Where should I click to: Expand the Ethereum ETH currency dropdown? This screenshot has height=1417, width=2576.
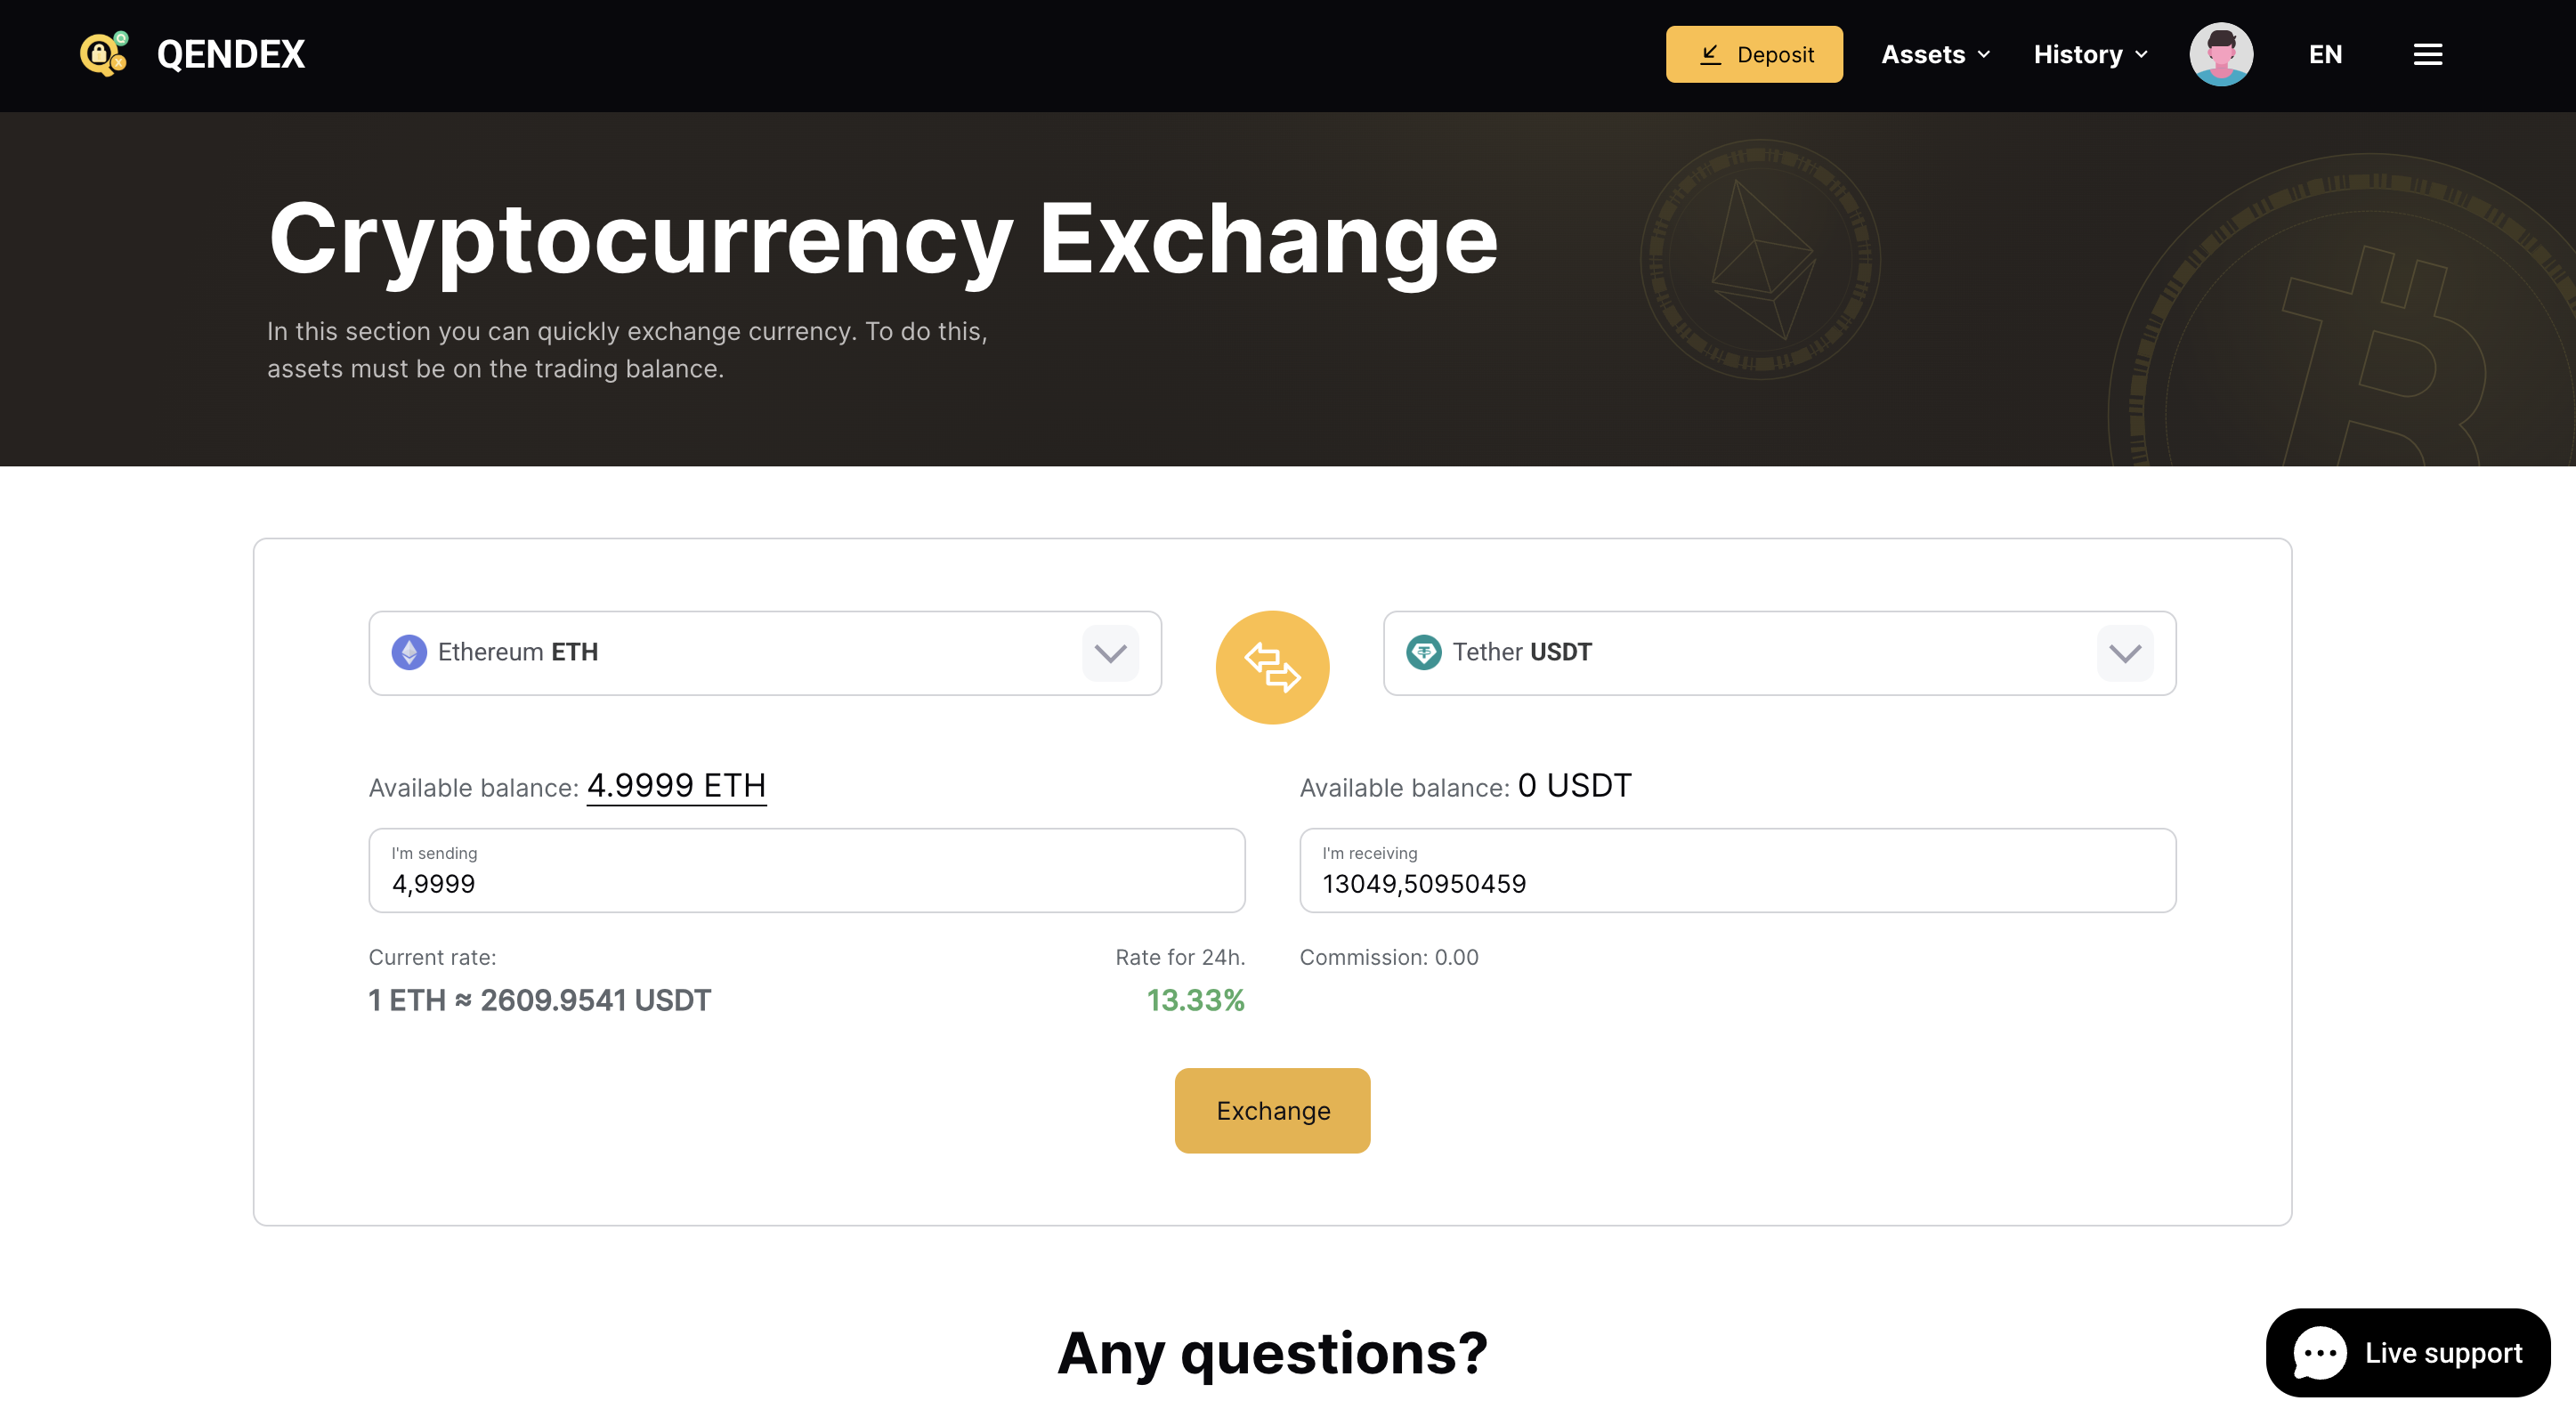[1110, 653]
